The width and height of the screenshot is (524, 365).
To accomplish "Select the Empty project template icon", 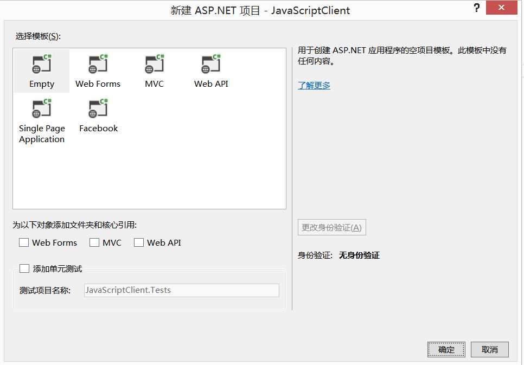I will pyautogui.click(x=41, y=64).
